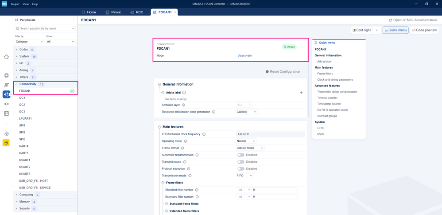Click the circular target settings icon in sidebar
The width and height of the screenshot is (442, 215).
(6, 133)
